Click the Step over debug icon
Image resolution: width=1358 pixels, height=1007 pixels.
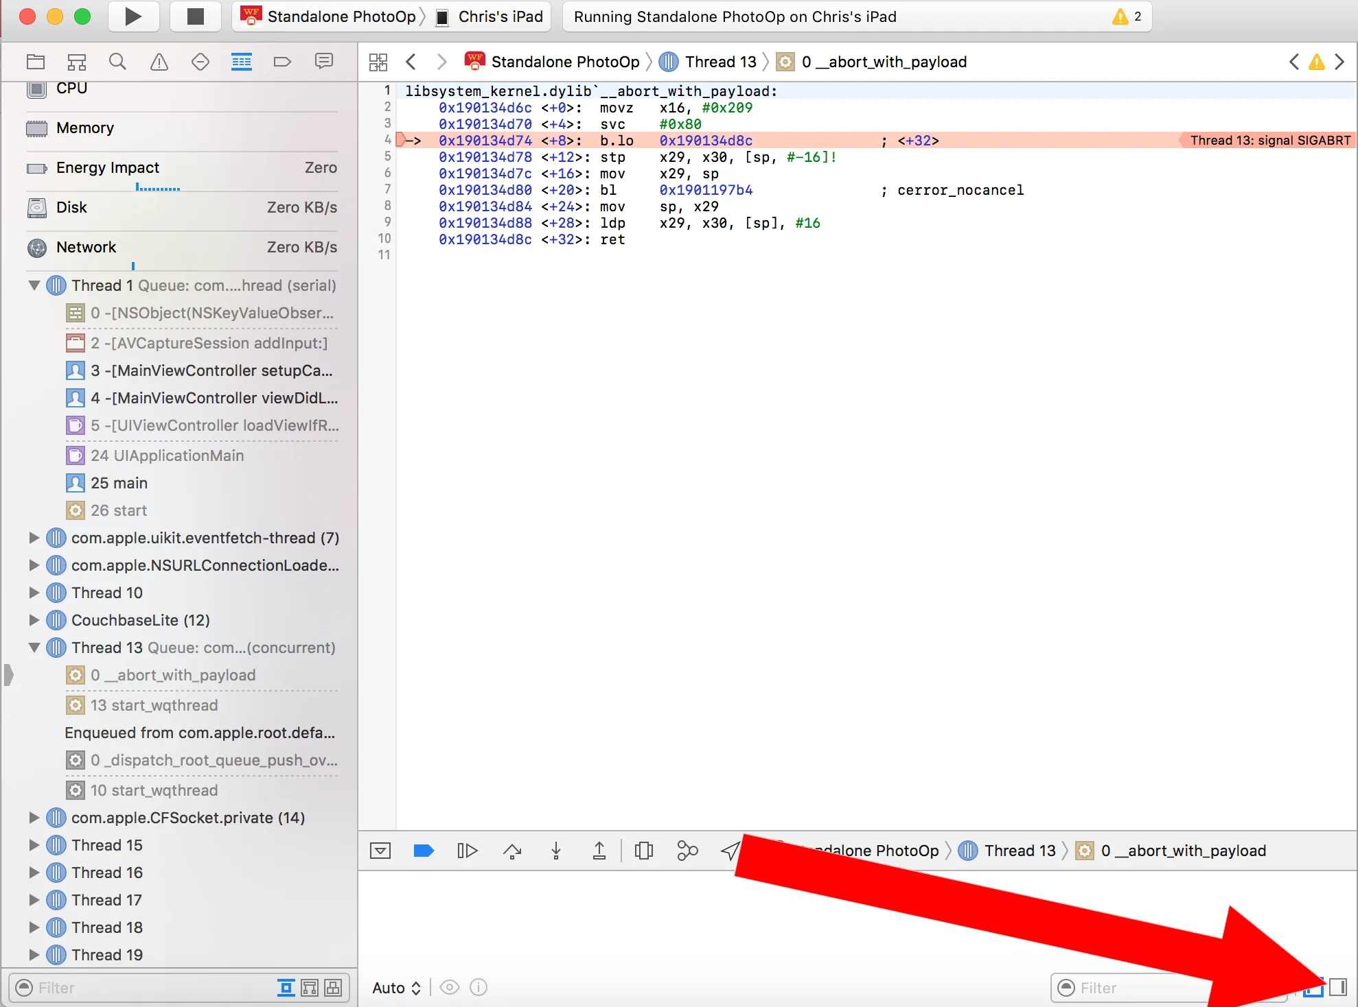512,851
